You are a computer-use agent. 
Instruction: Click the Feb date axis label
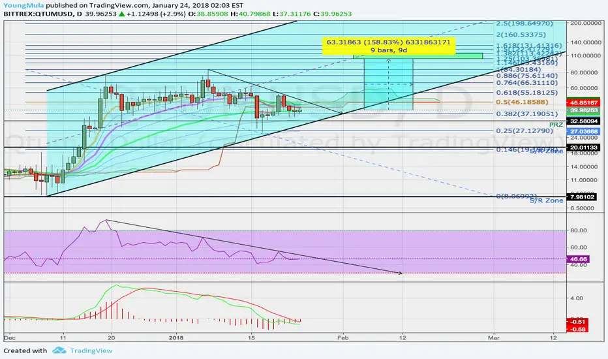pyautogui.click(x=342, y=337)
